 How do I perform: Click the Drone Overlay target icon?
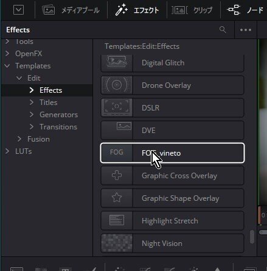[x=117, y=85]
